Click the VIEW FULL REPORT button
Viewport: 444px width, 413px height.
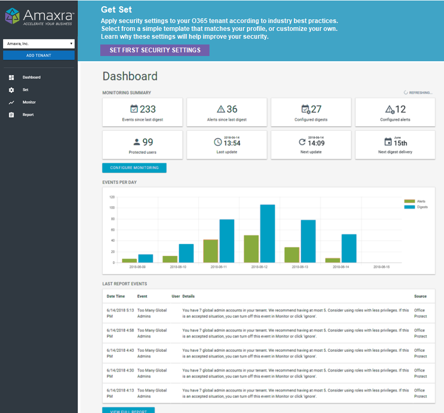pos(128,410)
